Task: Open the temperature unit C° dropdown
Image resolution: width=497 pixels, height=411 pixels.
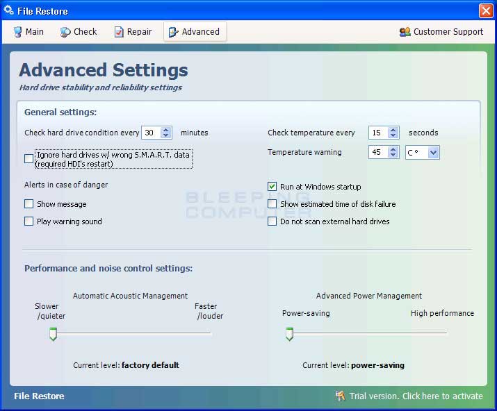Action: coord(433,153)
